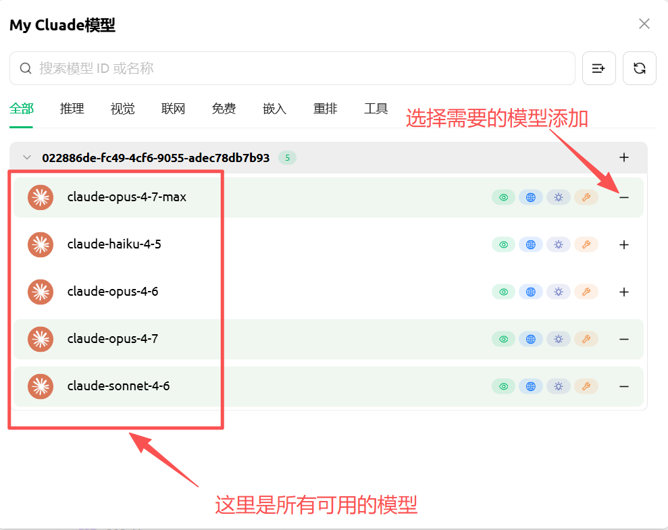Click the search magnifier icon

click(x=26, y=68)
